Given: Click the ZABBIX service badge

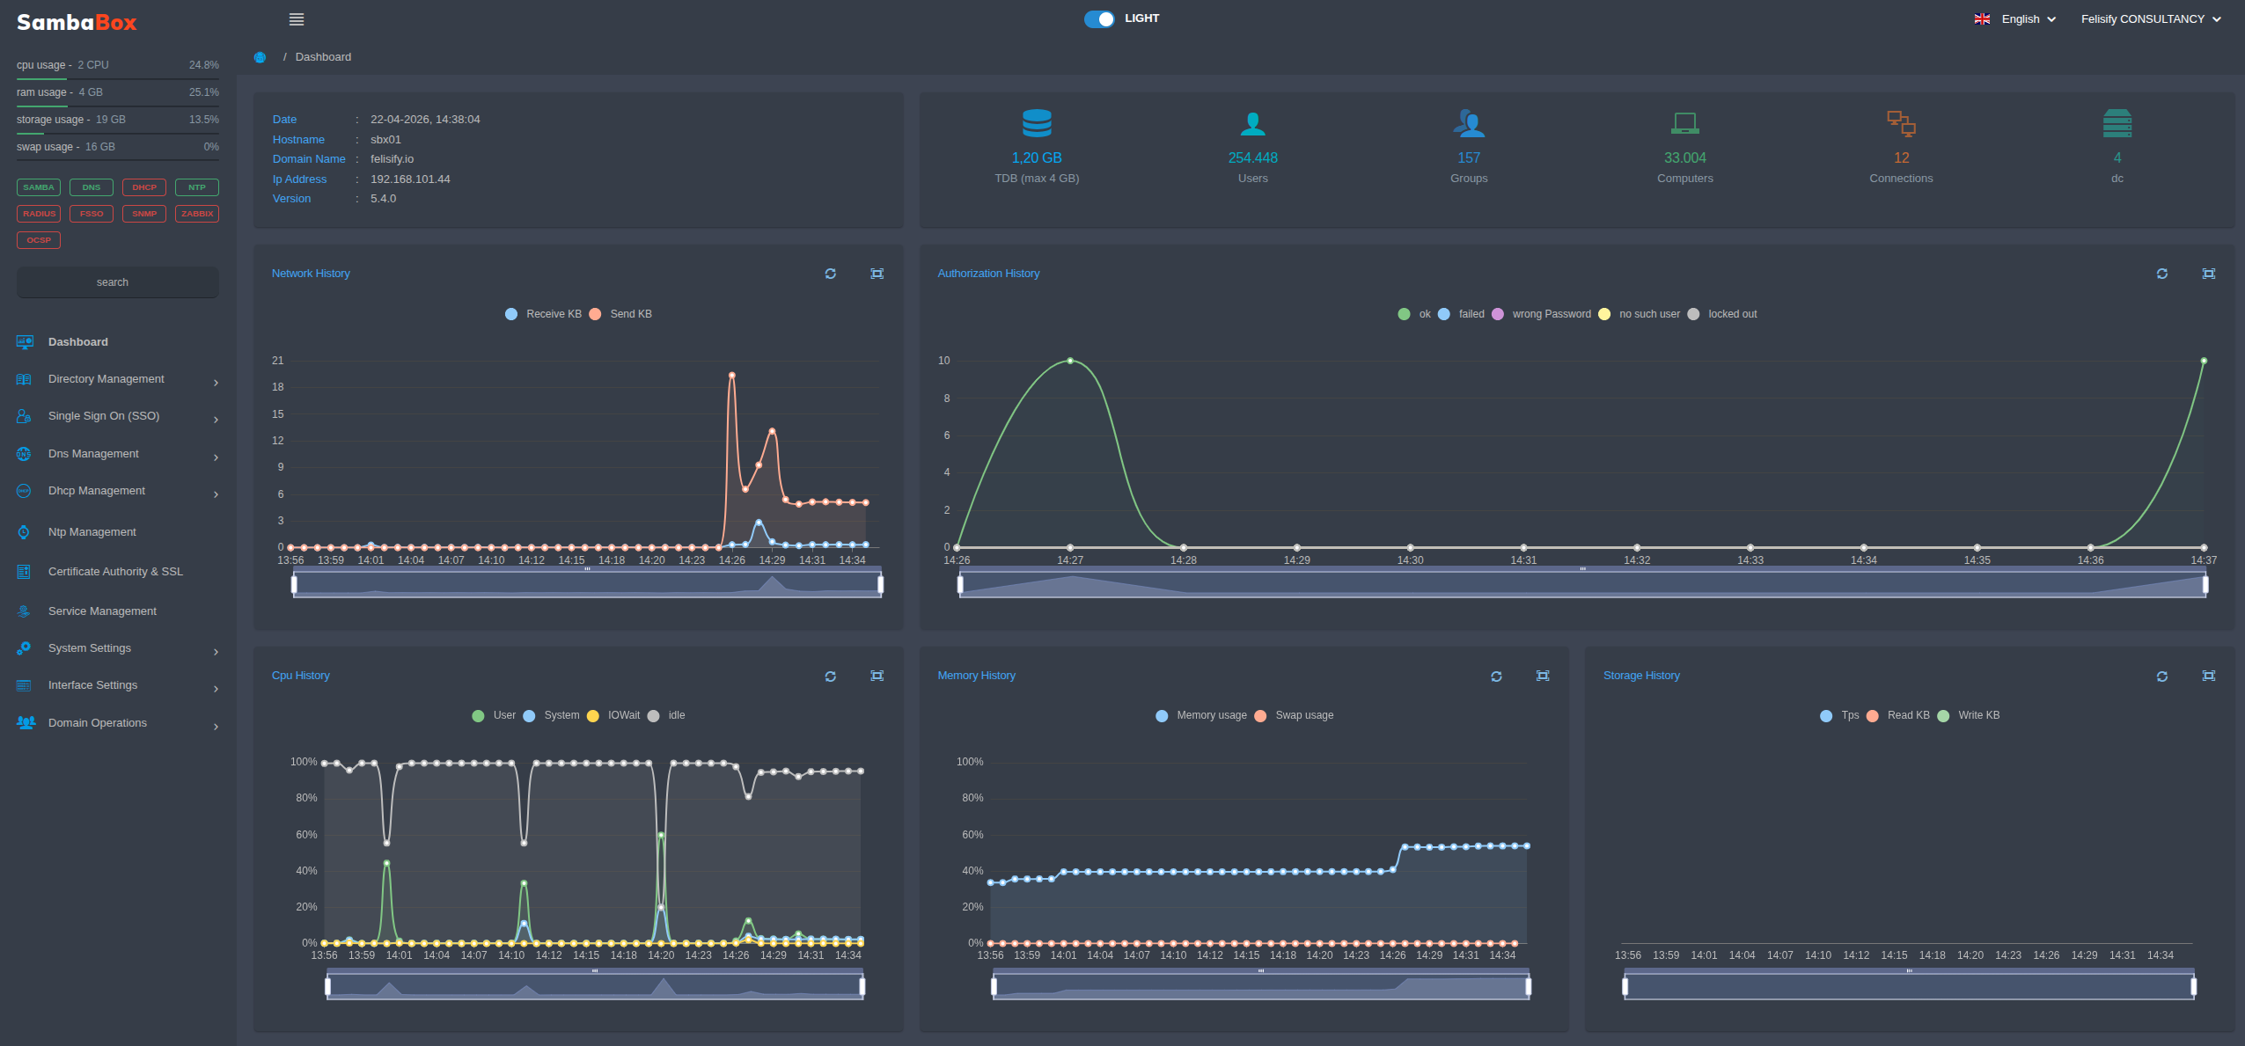Looking at the screenshot, I should (x=197, y=214).
